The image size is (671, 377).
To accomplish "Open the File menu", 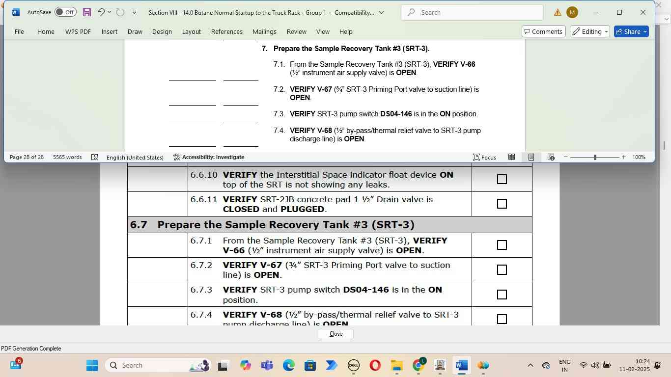I will tap(19, 31).
